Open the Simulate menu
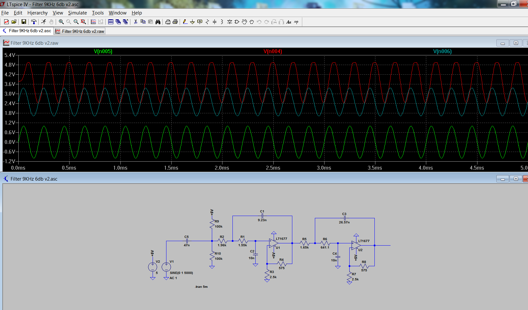The width and height of the screenshot is (528, 310). [77, 13]
